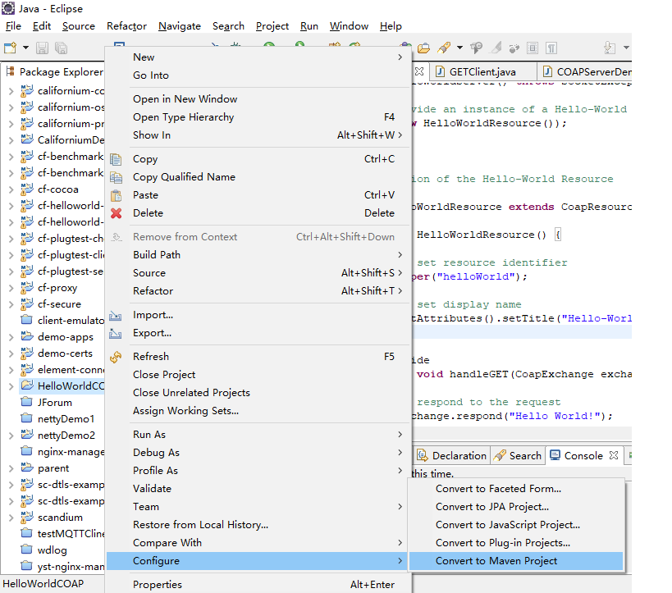
Task: Click the Paste clipboard icon
Action: tap(116, 195)
